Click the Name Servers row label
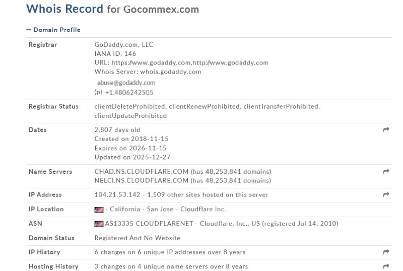403x271 pixels. 50,171
